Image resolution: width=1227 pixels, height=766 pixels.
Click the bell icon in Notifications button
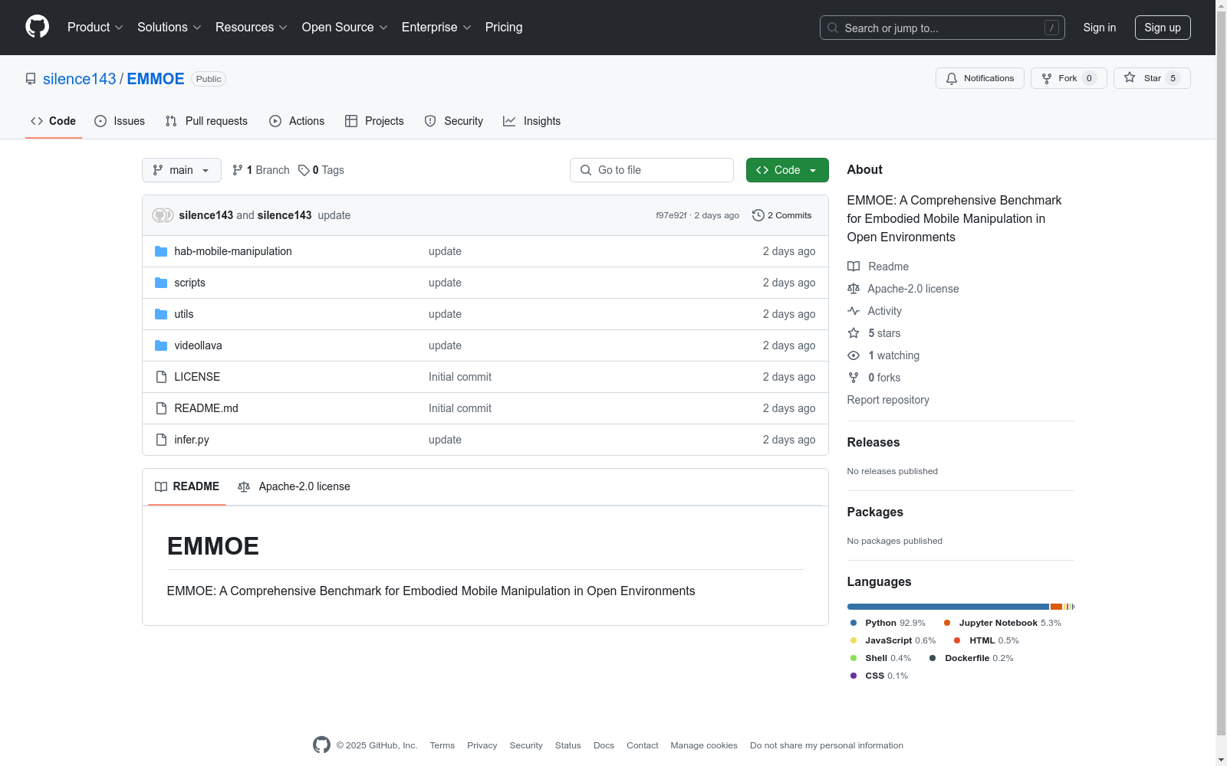tap(952, 78)
